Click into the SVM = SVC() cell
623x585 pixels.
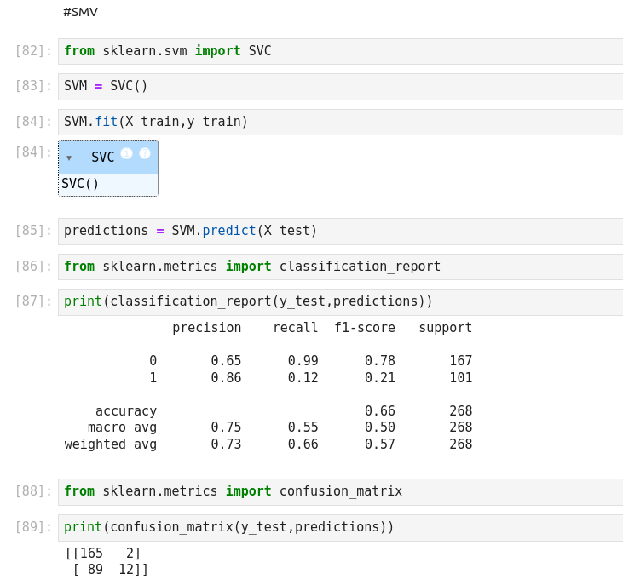(x=341, y=86)
